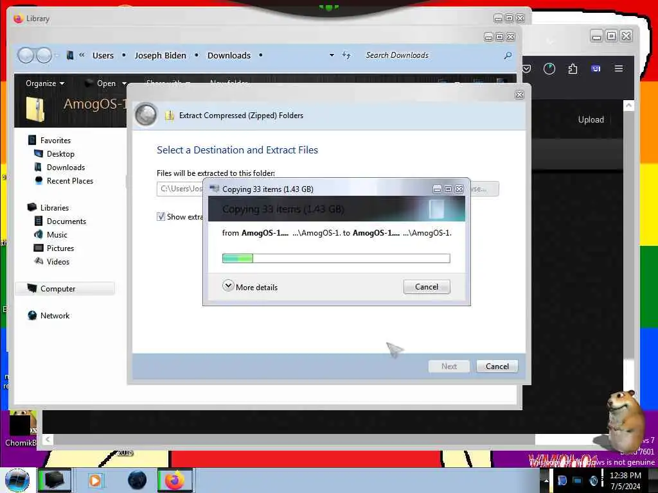
Task: Open the dropdown arrow beside Open
Action: click(124, 83)
